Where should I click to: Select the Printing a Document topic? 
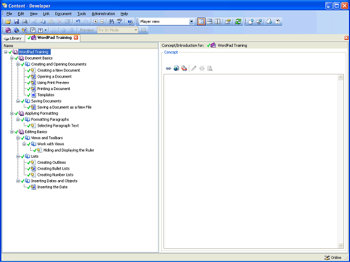point(54,89)
